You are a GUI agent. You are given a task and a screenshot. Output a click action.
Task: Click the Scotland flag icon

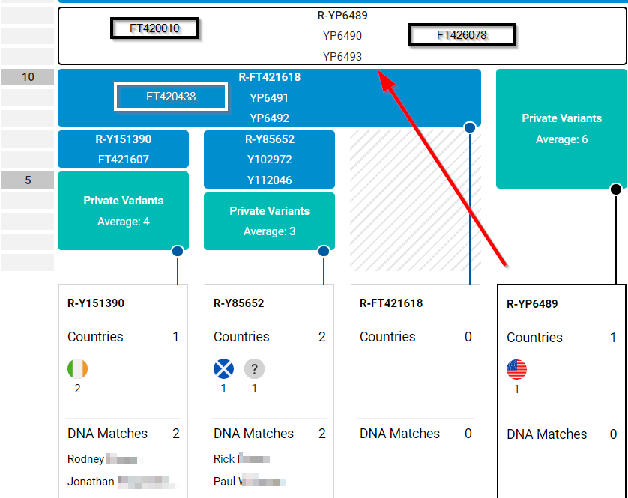click(x=223, y=369)
